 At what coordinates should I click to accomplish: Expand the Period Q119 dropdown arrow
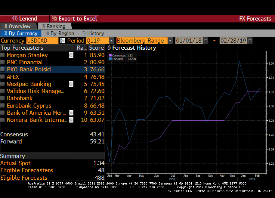(111, 41)
